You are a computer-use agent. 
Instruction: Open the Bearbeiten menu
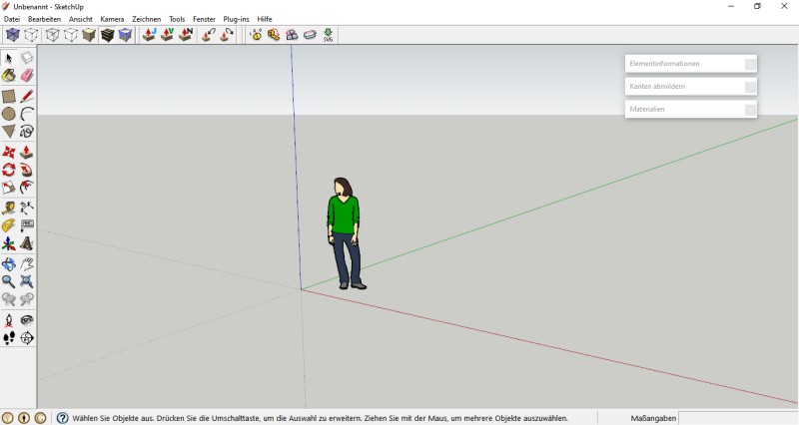pyautogui.click(x=44, y=19)
